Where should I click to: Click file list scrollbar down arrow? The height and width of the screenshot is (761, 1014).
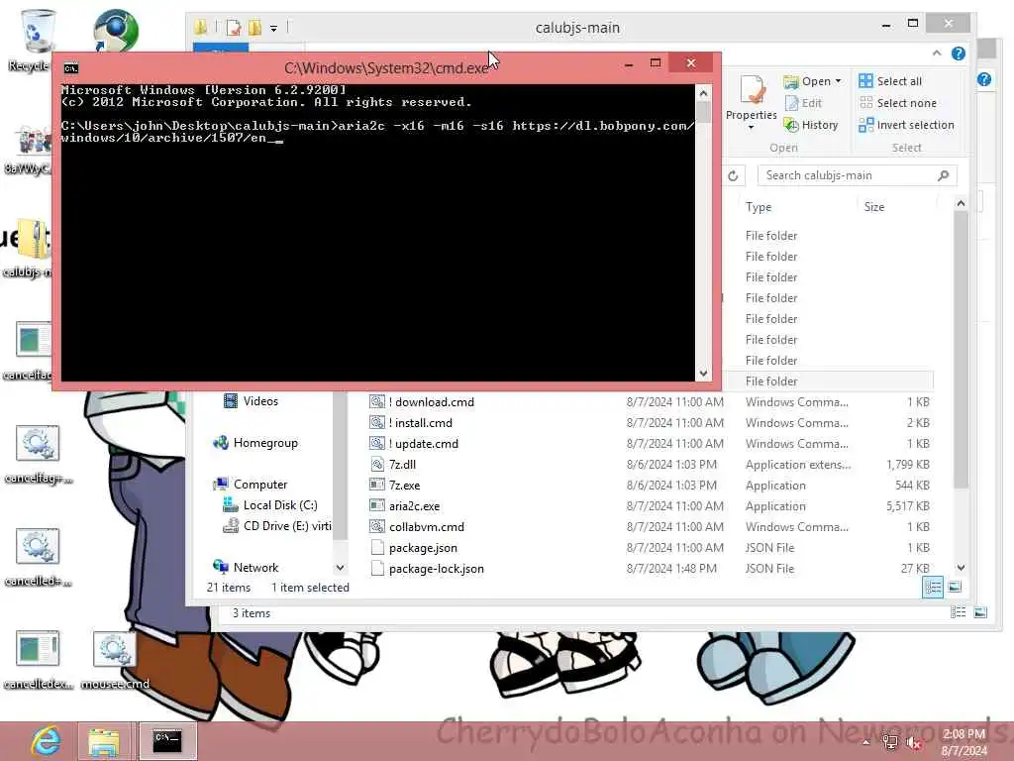pyautogui.click(x=961, y=568)
